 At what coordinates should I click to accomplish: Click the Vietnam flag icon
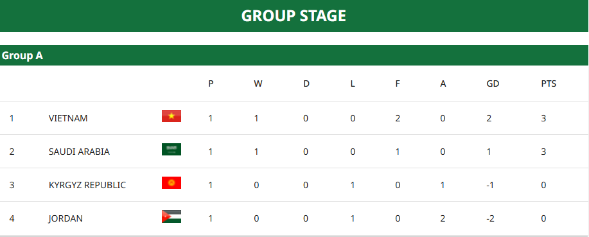pyautogui.click(x=171, y=116)
